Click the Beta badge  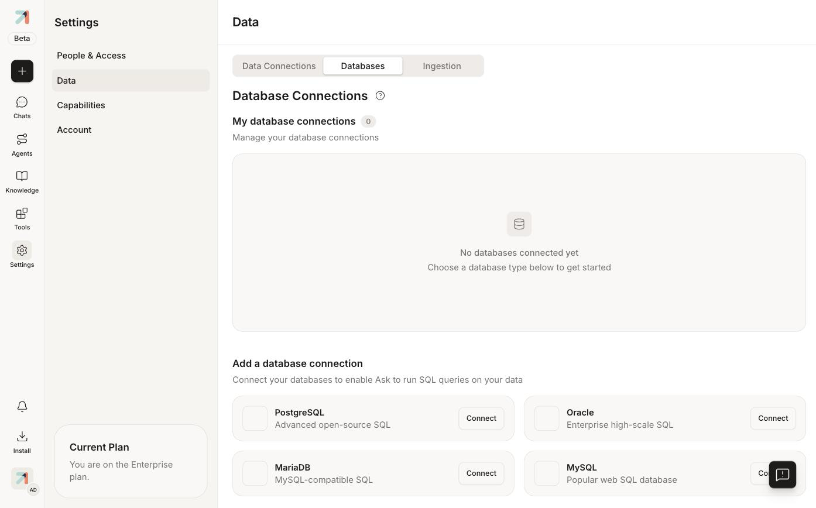[22, 39]
